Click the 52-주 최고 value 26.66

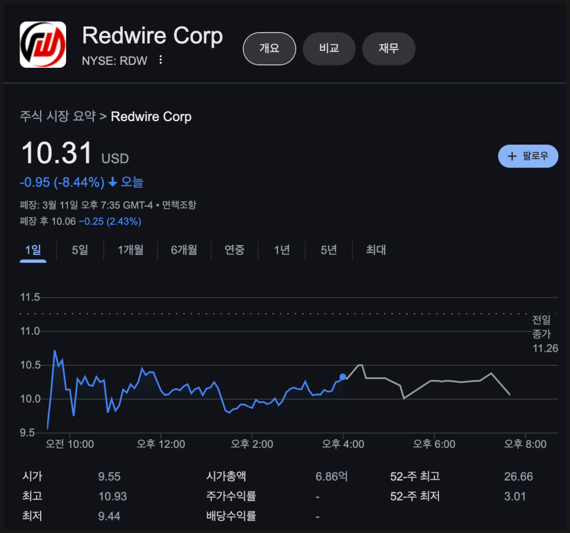coord(519,476)
